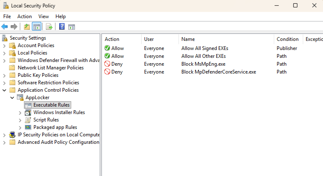Image resolution: width=323 pixels, height=176 pixels.
Task: Toggle the Show/Hide Action Pane icon
Action: pos(72,27)
